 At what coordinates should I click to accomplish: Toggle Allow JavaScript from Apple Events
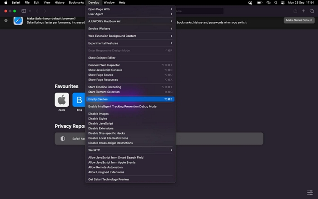click(130, 163)
